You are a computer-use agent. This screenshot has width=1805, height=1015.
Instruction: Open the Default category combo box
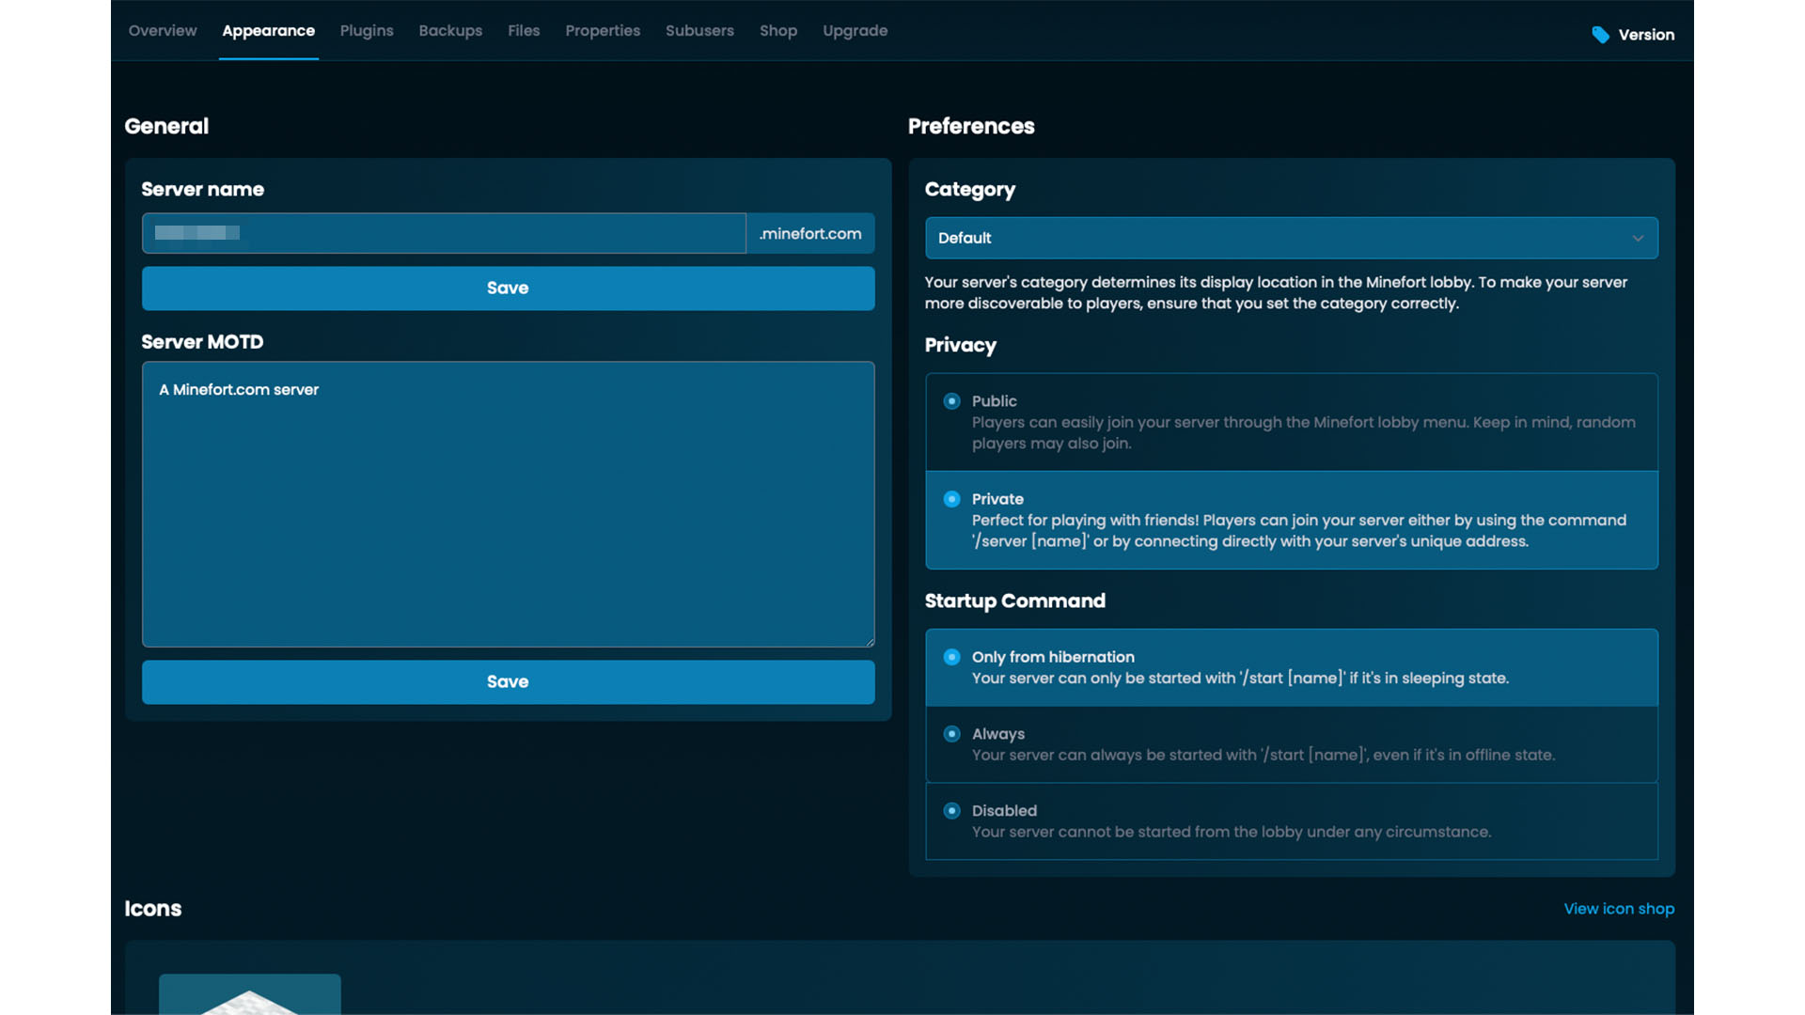[1291, 238]
